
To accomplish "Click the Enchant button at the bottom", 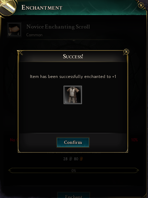I will point(74,195).
